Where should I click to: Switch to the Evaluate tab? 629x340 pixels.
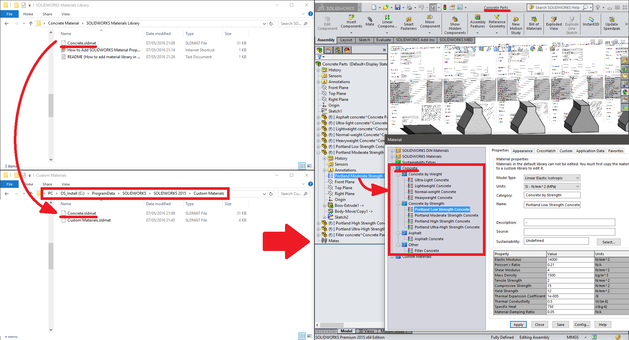(383, 40)
